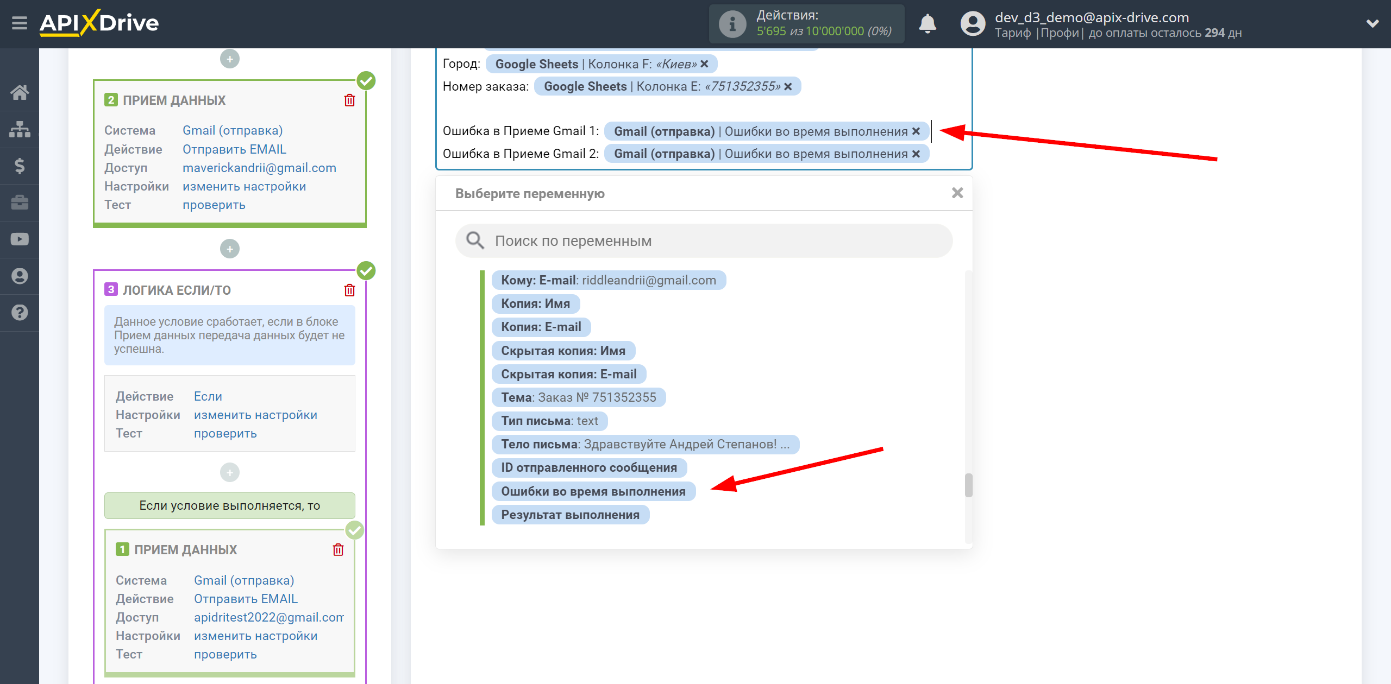Open the notifications bell

point(928,24)
